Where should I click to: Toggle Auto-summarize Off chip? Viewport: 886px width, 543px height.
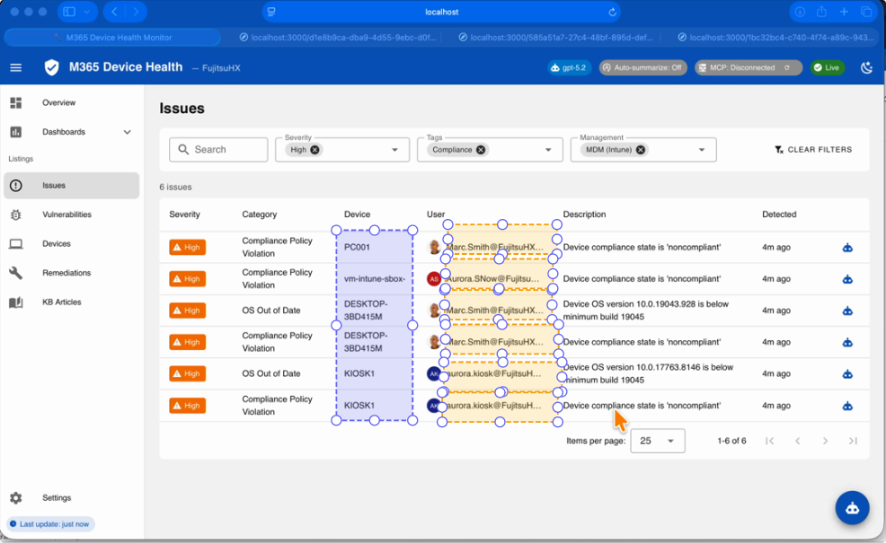[x=642, y=67]
